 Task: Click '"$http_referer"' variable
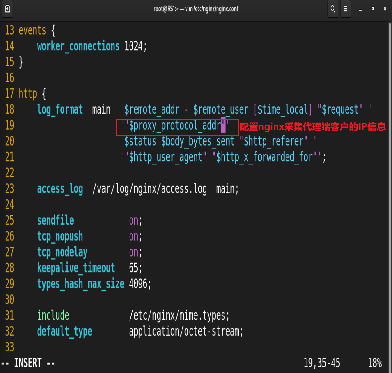point(274,142)
